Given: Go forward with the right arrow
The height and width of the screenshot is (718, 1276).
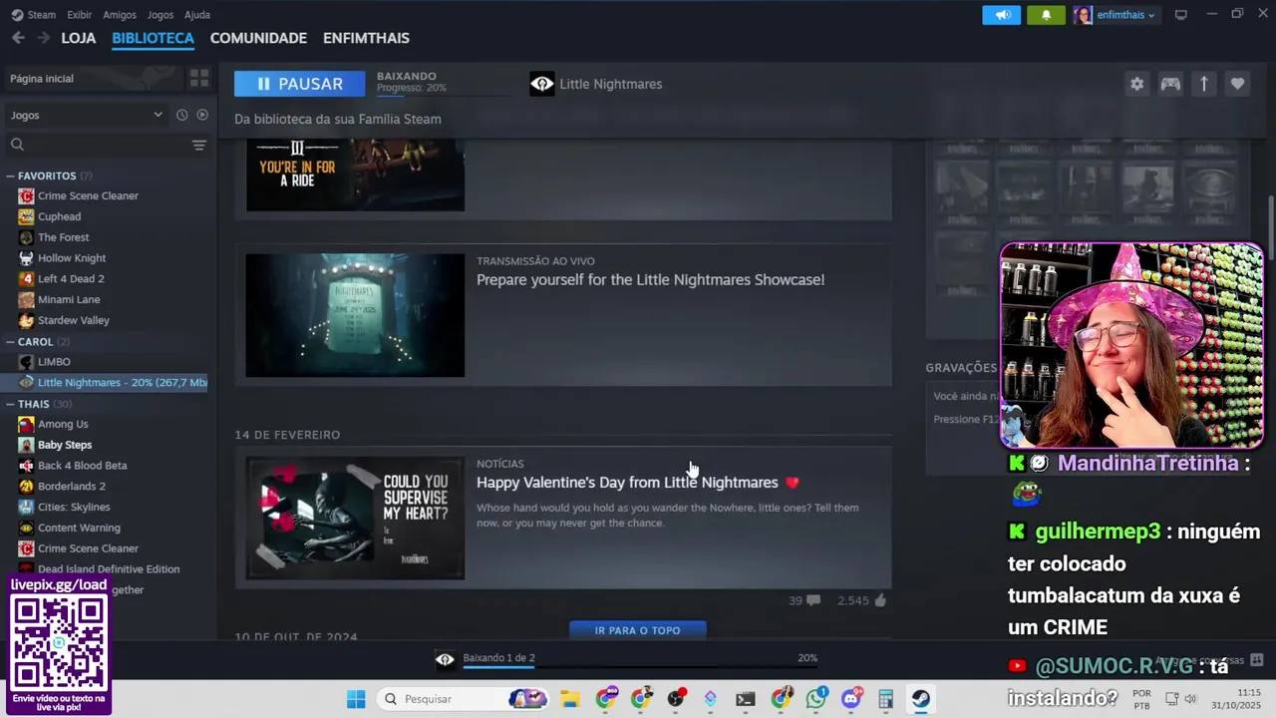Looking at the screenshot, I should pos(43,38).
